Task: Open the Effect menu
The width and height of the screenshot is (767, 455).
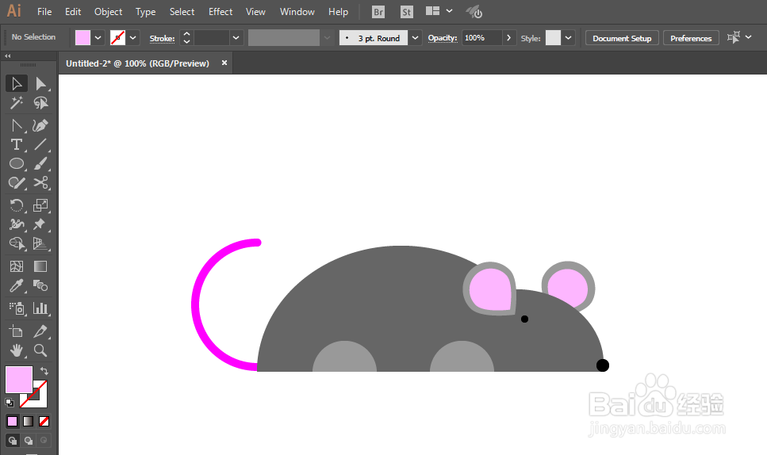Action: click(x=221, y=12)
